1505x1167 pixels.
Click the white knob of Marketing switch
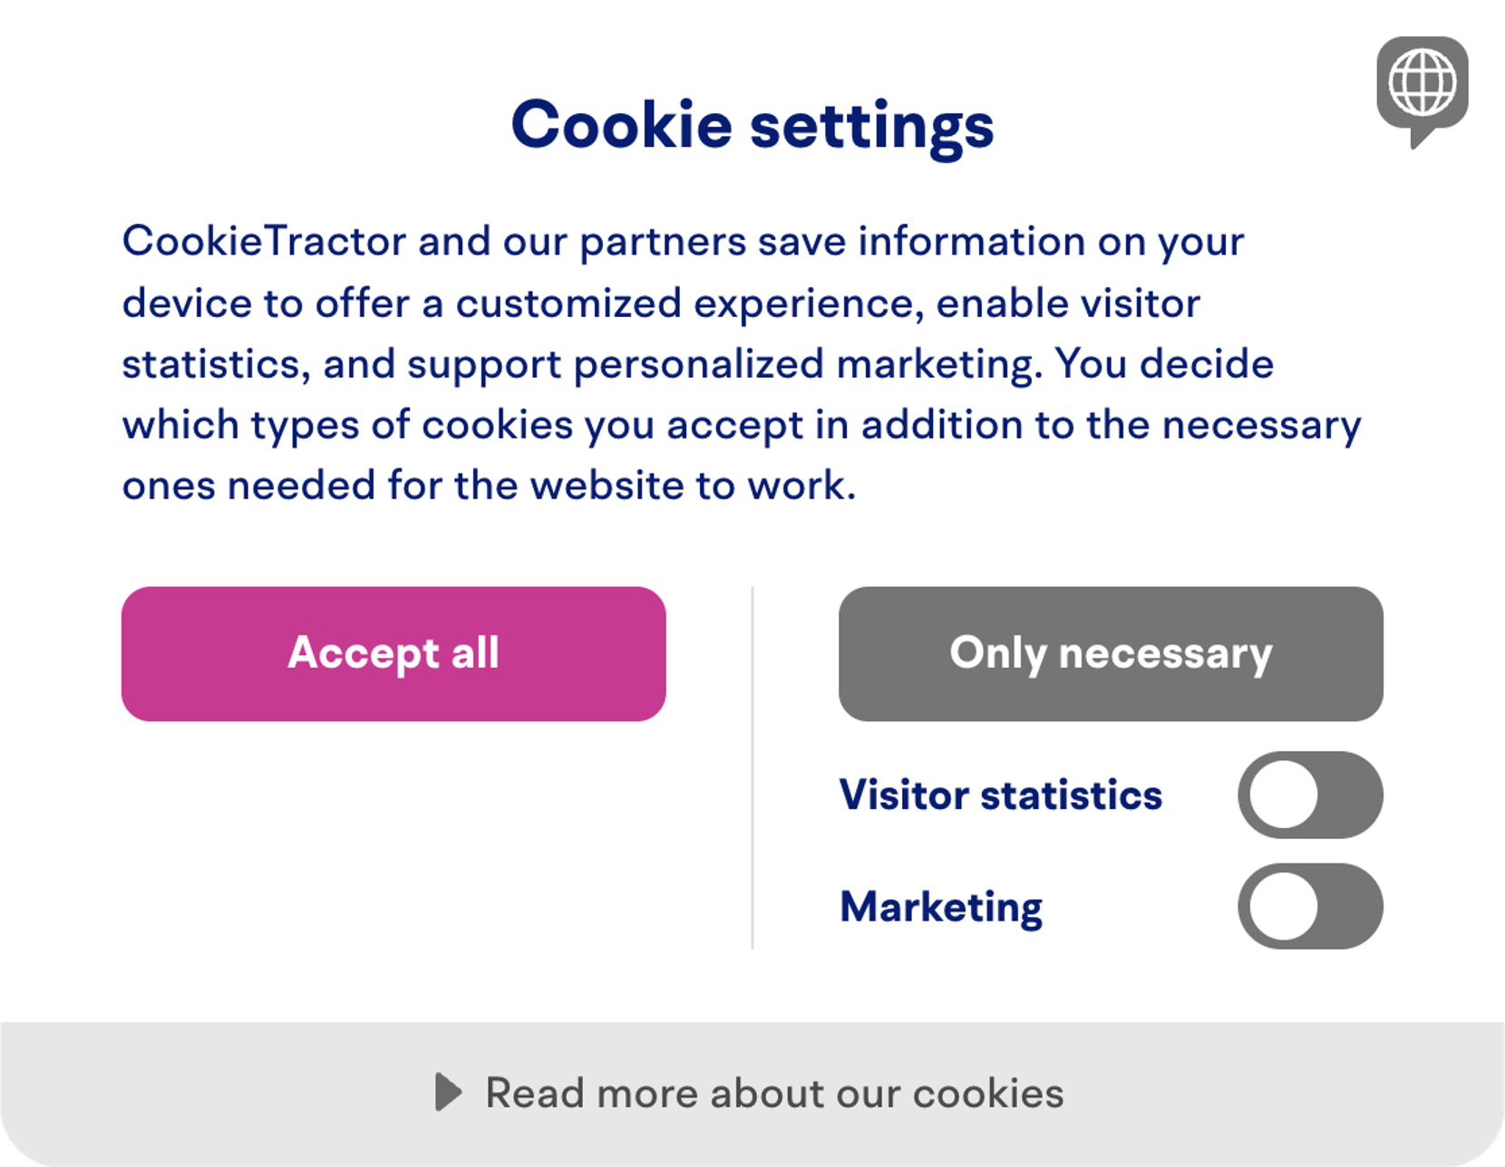pyautogui.click(x=1283, y=906)
